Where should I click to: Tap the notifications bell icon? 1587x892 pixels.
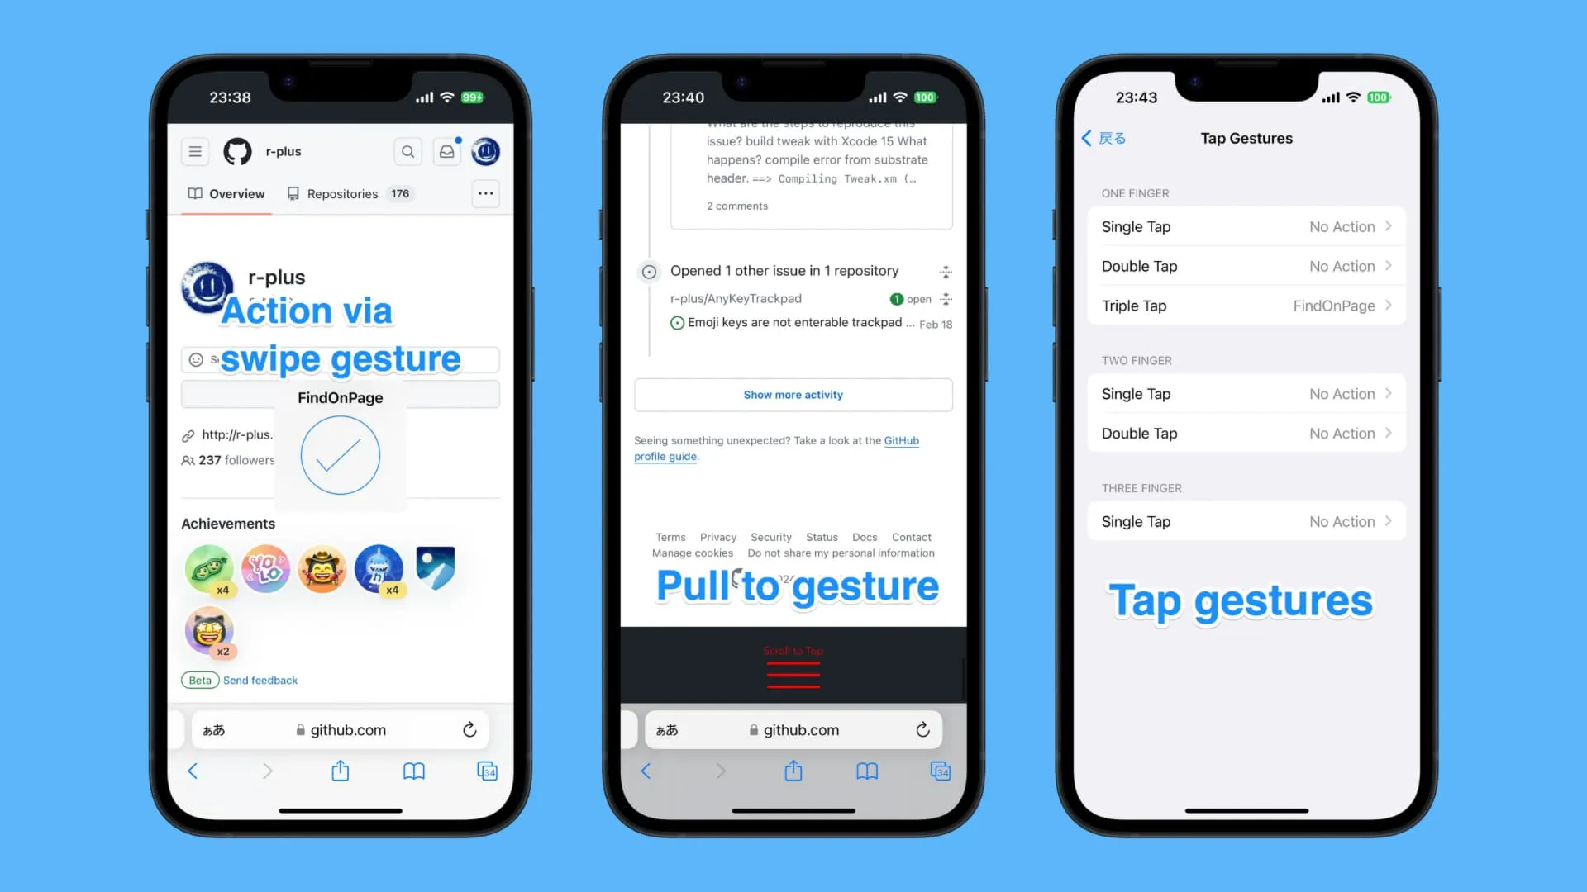point(447,151)
